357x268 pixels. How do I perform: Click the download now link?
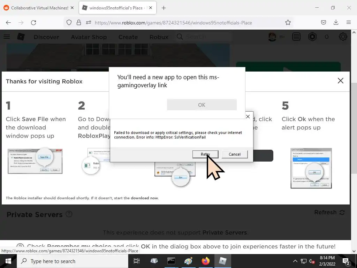[x=144, y=198]
